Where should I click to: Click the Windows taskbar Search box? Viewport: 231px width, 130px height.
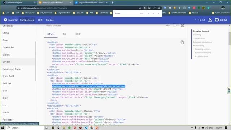pyautogui.click(x=25, y=127)
